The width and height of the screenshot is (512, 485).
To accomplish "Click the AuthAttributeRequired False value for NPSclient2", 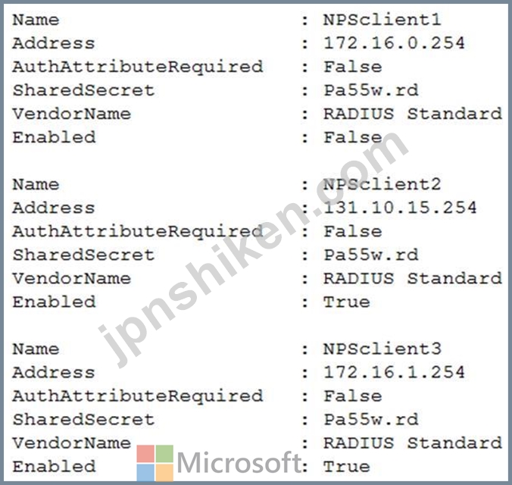I will click(x=352, y=231).
